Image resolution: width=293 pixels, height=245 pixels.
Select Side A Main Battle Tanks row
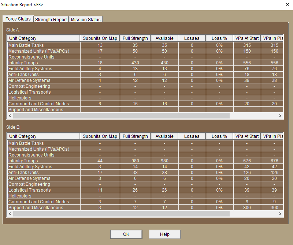point(145,45)
